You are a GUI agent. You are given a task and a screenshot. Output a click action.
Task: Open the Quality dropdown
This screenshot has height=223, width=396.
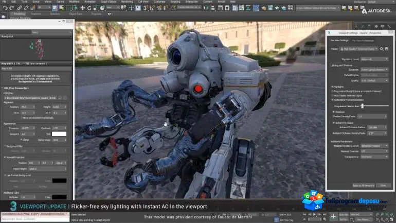click(x=374, y=81)
